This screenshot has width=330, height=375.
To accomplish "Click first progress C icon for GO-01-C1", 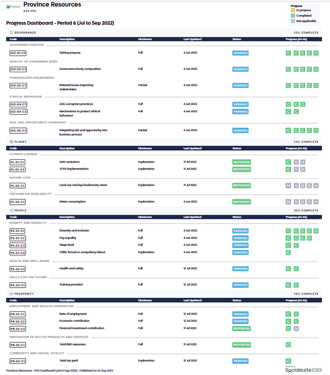I will tap(288, 53).
